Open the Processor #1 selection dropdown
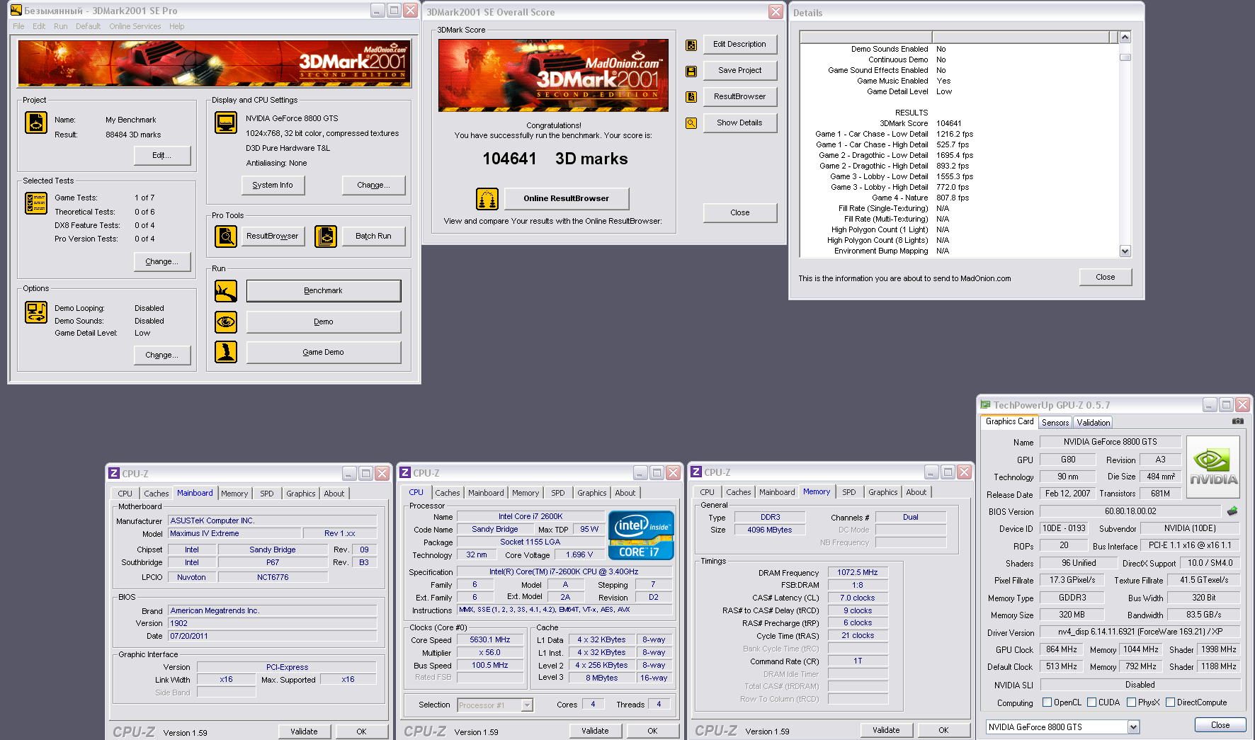Screen dimensions: 1255x740 tap(527, 705)
